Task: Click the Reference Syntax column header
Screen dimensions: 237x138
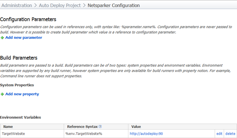Action: pyautogui.click(x=96, y=127)
